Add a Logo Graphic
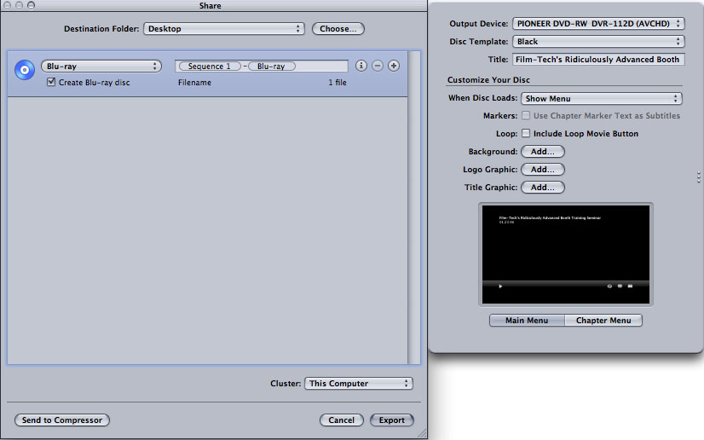 coord(542,170)
